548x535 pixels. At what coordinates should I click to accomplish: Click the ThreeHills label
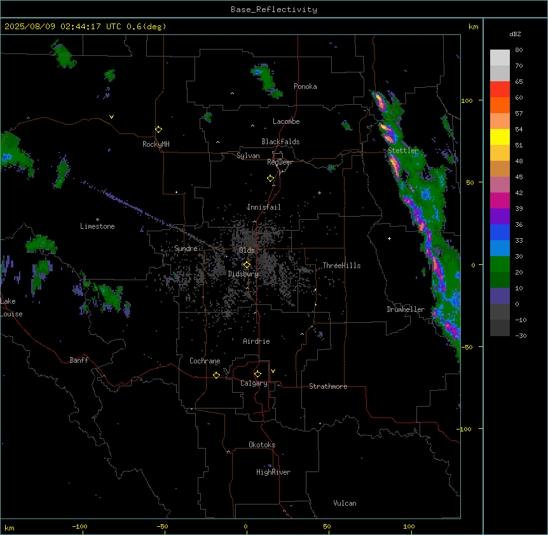coord(341,266)
